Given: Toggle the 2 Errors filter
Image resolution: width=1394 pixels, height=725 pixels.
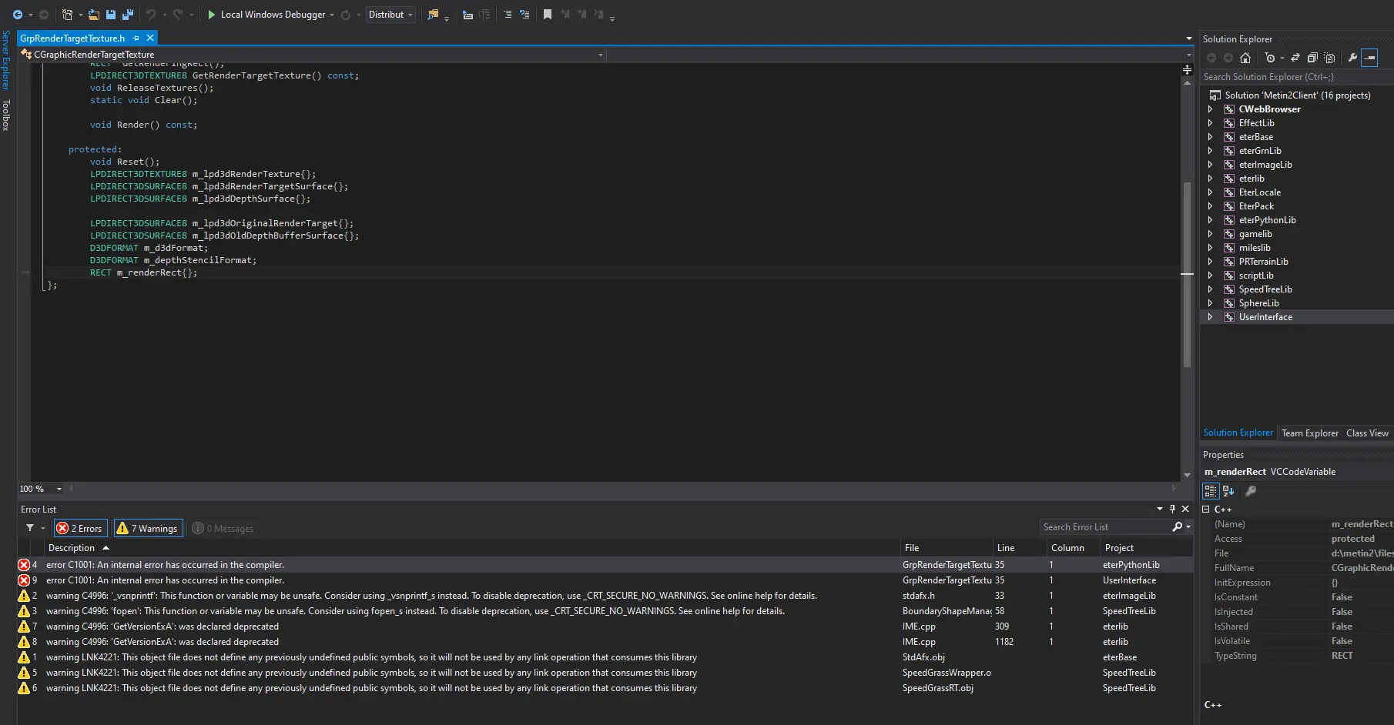Looking at the screenshot, I should (80, 528).
